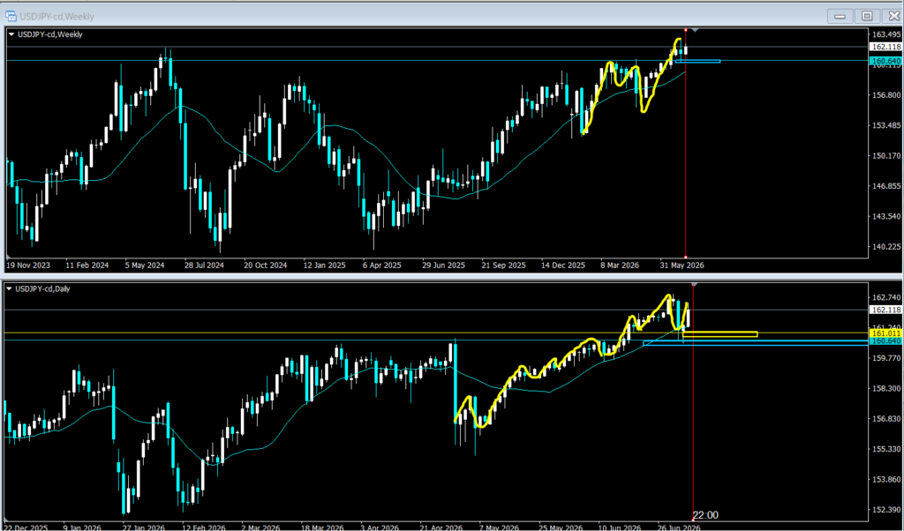Image resolution: width=904 pixels, height=531 pixels.
Task: Open the dropdown triangle beside USDJPY-cd,Daily label
Action: 9,289
